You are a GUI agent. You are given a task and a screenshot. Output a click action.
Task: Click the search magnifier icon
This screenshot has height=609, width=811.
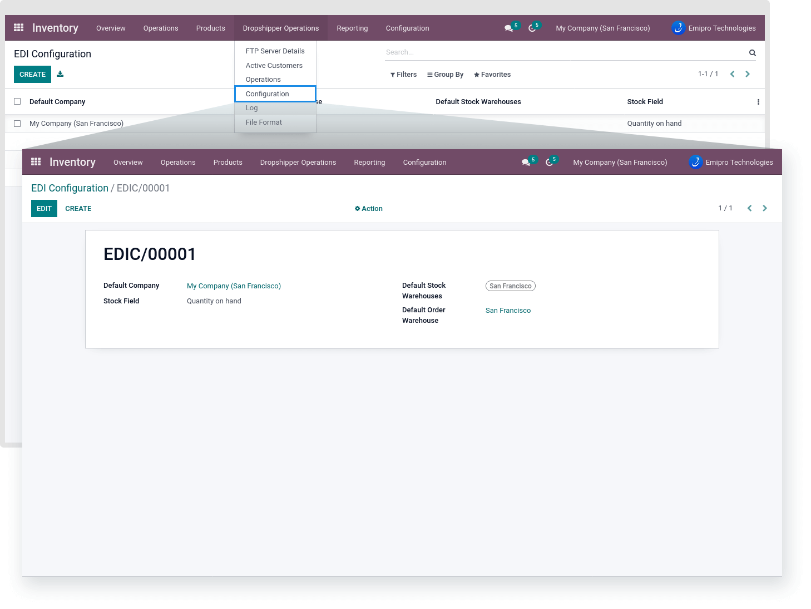(x=753, y=53)
